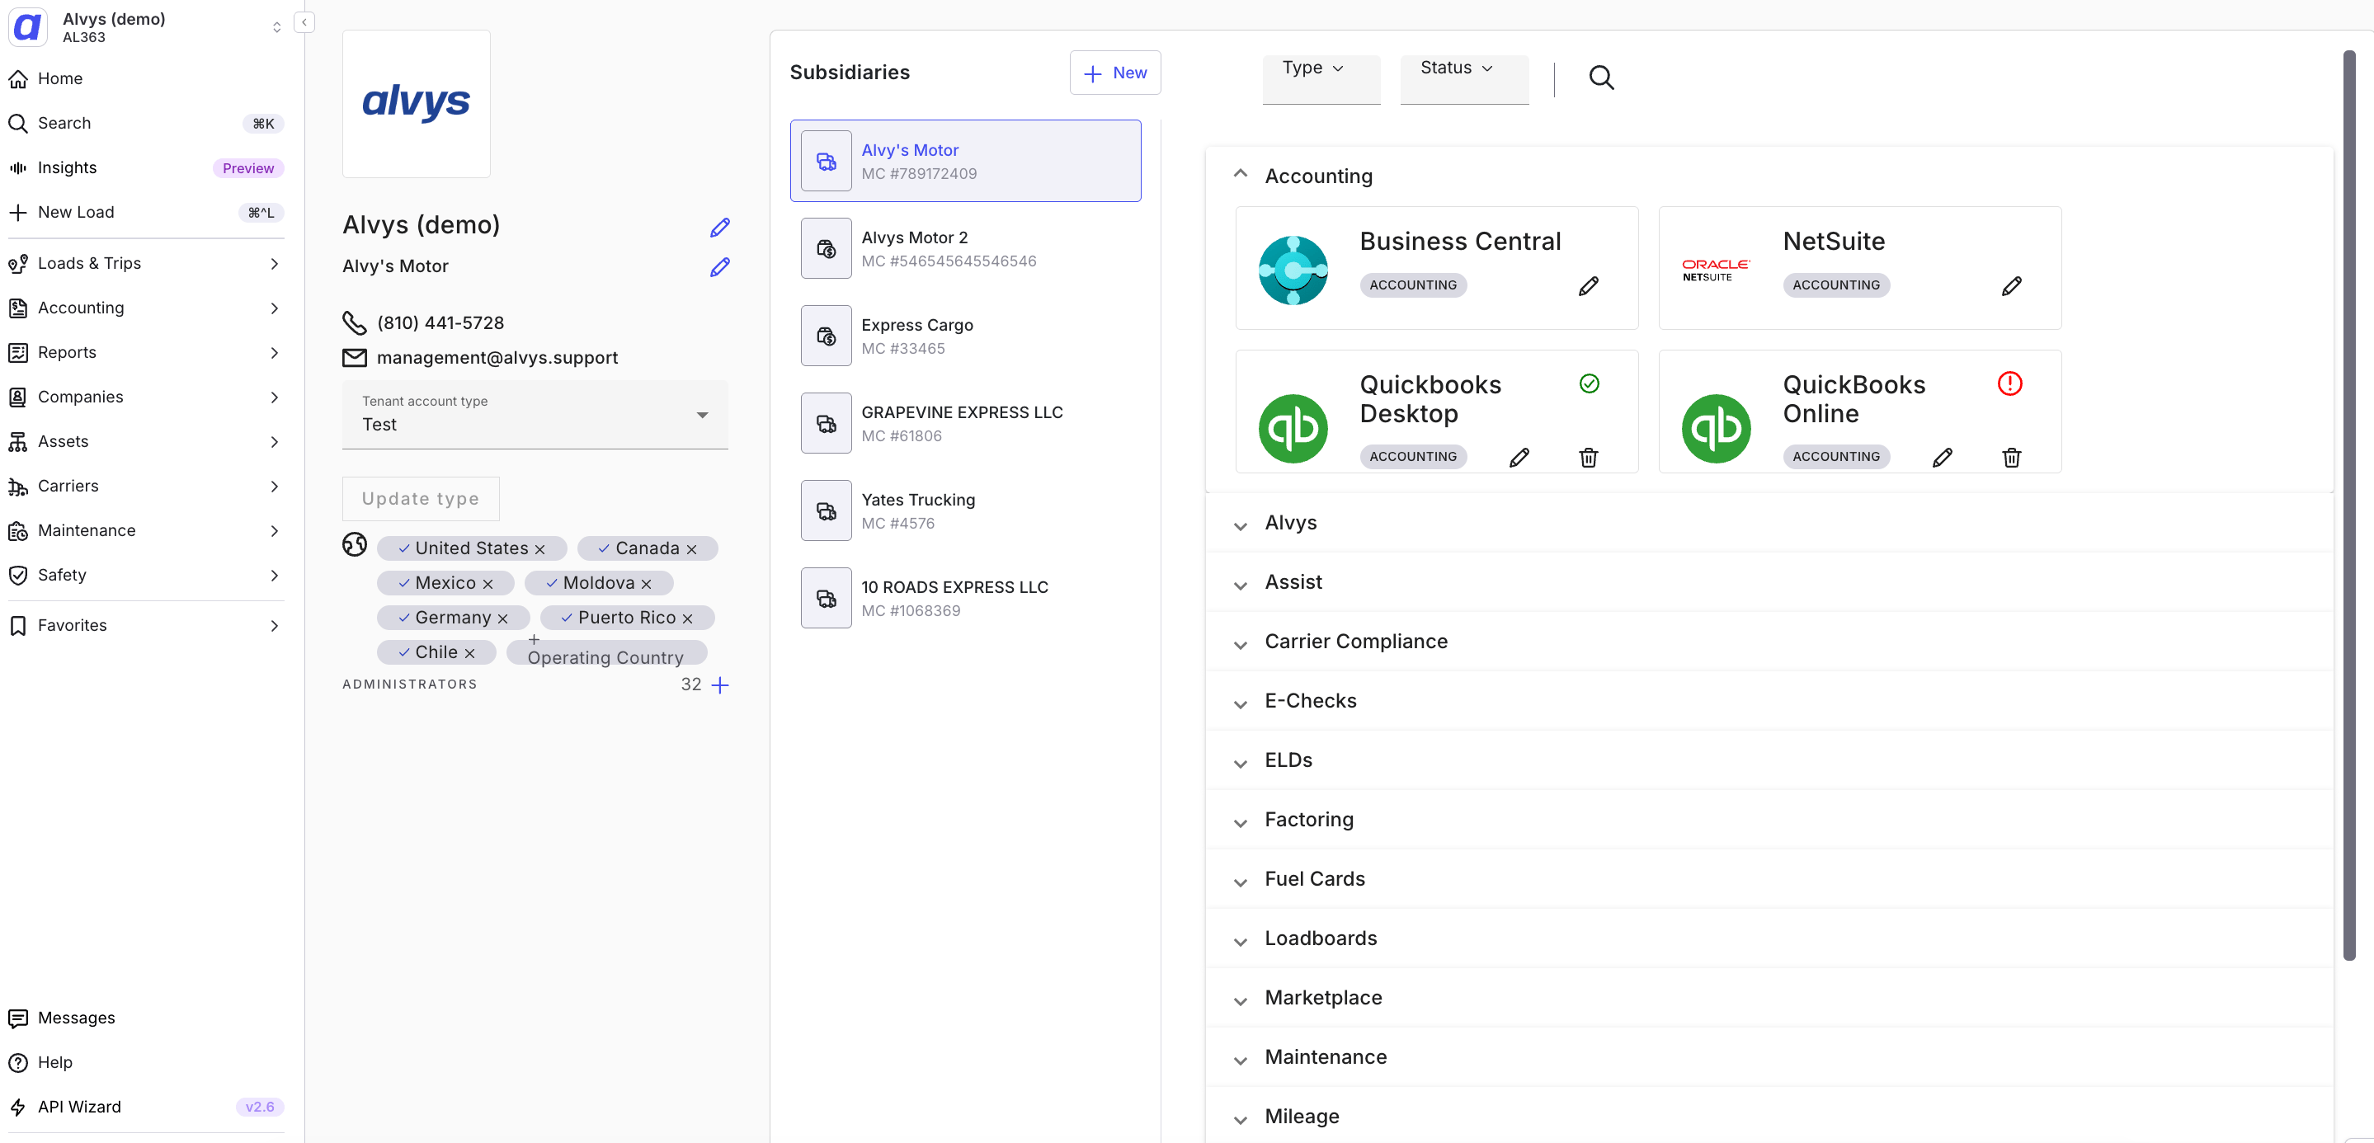Viewport: 2374px width, 1143px height.
Task: Open the integrations search magnifier
Action: (1601, 78)
